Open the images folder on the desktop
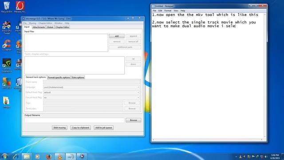This screenshot has height=160, width=284. (x=7, y=102)
